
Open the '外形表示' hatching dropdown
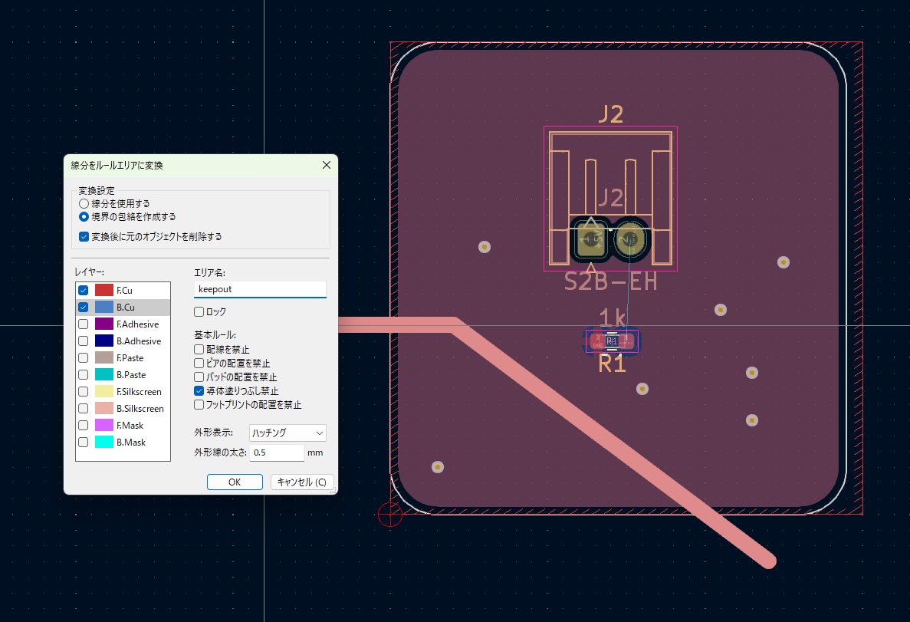pos(287,433)
